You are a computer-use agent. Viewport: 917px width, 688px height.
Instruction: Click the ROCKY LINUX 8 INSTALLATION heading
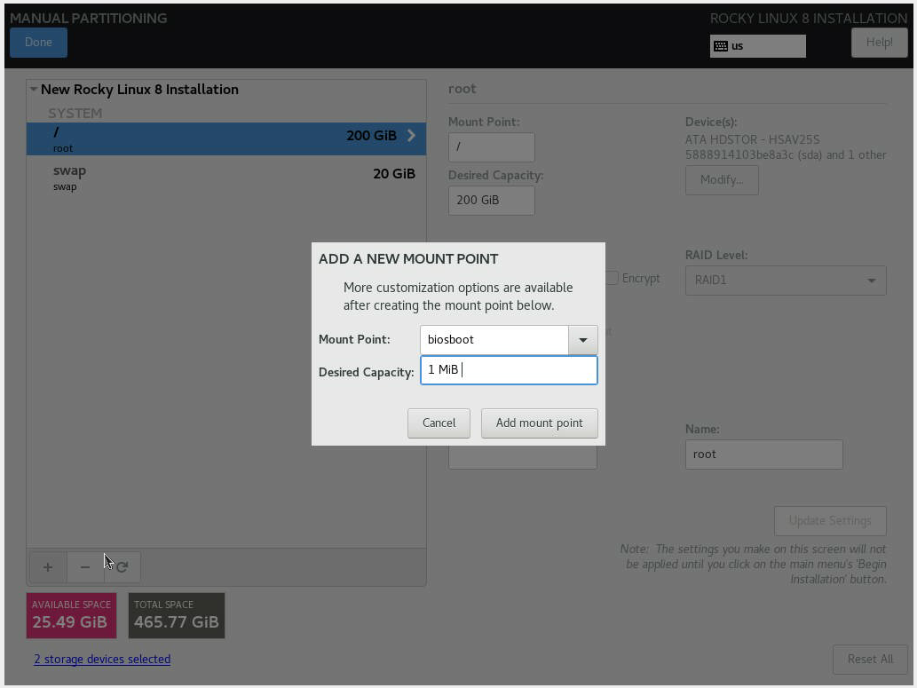coord(809,18)
